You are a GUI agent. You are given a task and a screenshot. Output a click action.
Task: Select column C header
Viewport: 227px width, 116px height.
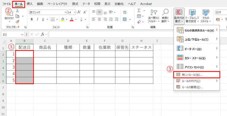45,41
